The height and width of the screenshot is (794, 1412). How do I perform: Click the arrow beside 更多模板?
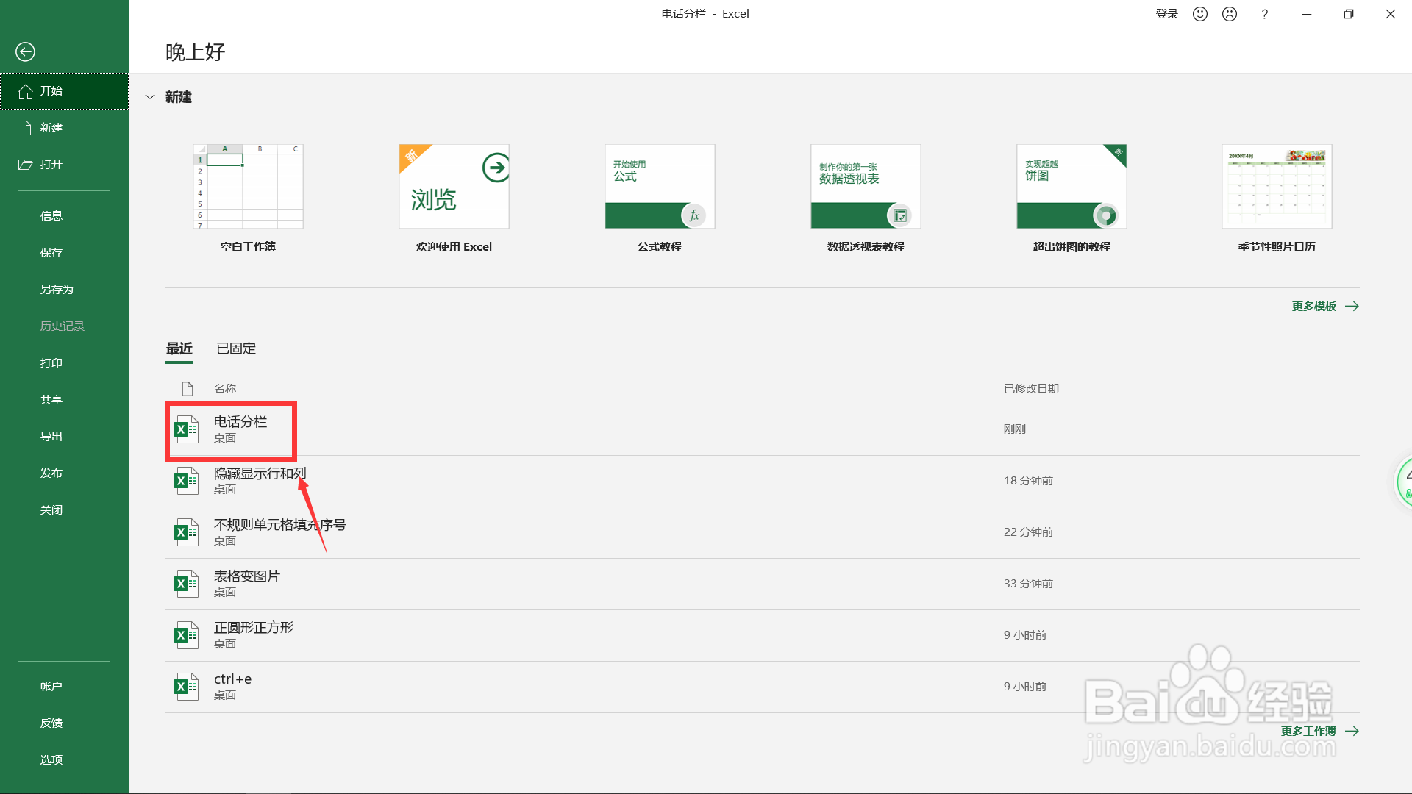coord(1352,307)
